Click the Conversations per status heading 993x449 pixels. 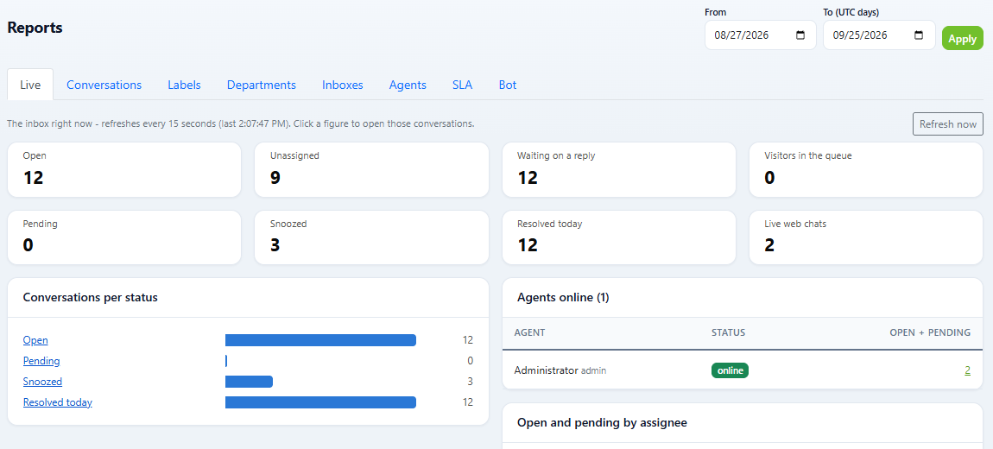point(91,298)
